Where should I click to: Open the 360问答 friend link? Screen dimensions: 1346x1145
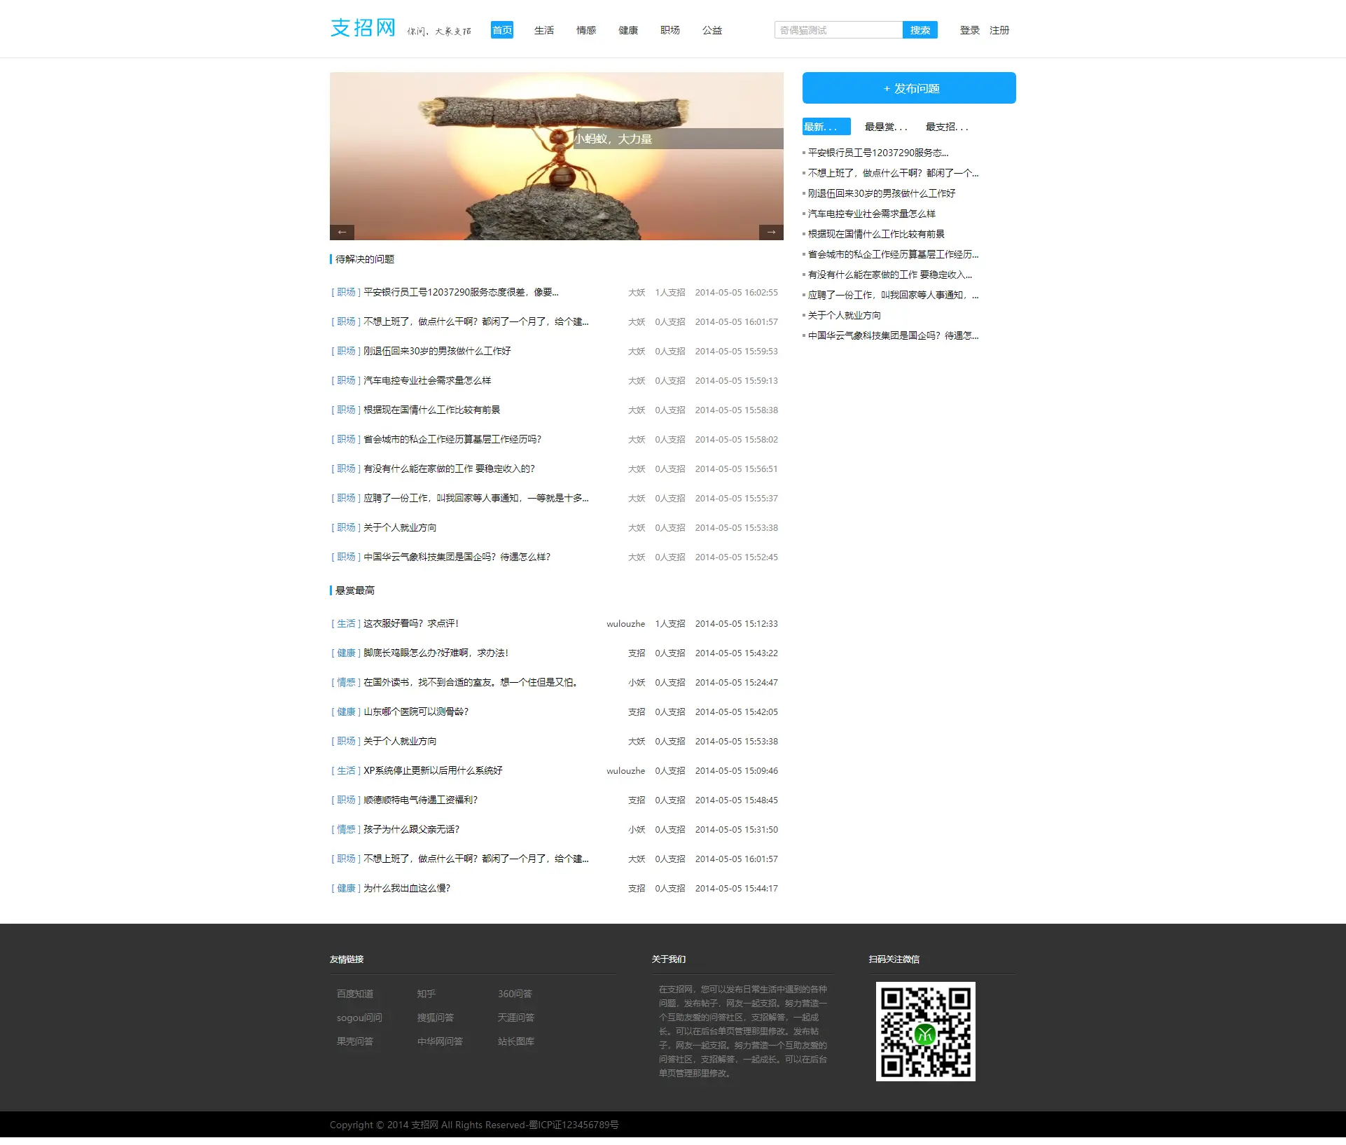coord(515,994)
